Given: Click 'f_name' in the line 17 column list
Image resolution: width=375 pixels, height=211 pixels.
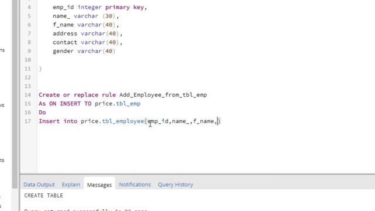Looking at the screenshot, I should (203, 121).
